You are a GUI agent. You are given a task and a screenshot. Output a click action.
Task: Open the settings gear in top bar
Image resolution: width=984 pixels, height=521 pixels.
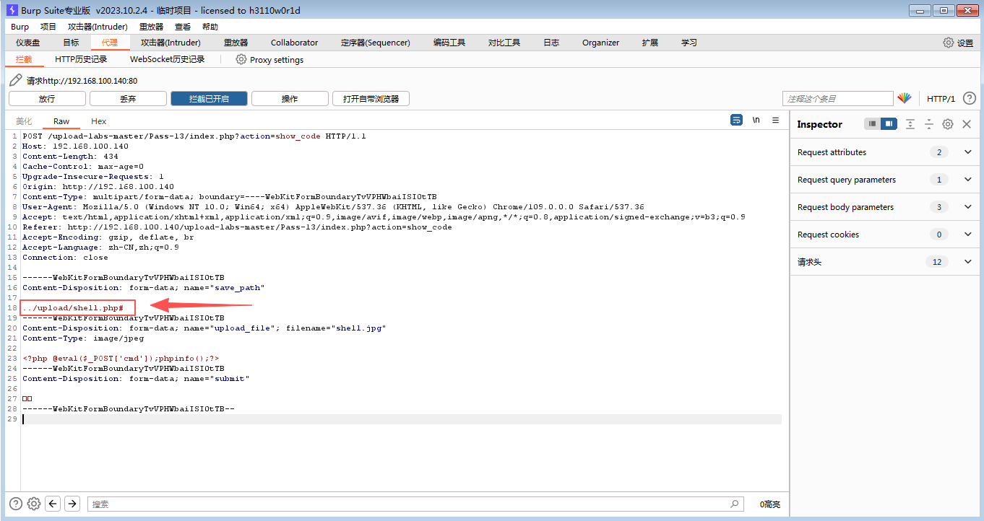[948, 43]
